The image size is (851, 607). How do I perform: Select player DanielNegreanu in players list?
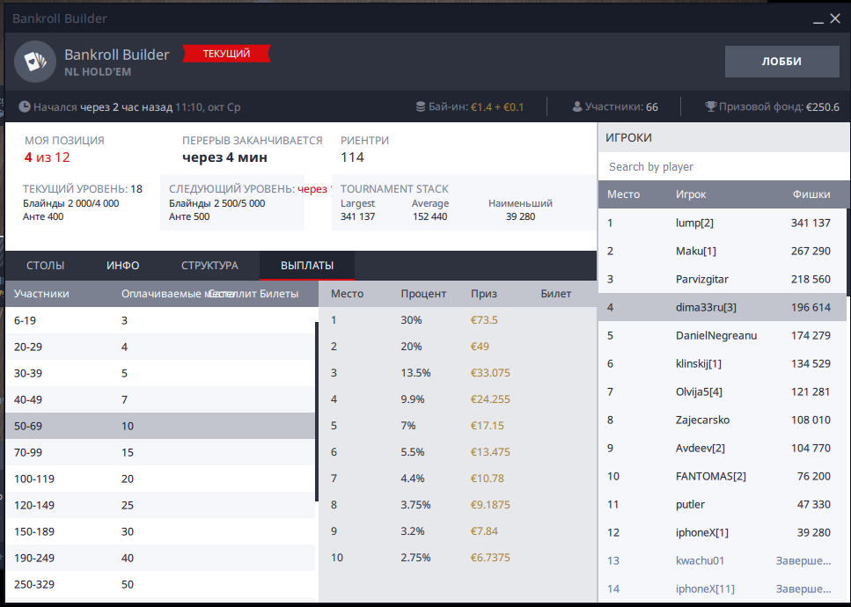(x=716, y=335)
